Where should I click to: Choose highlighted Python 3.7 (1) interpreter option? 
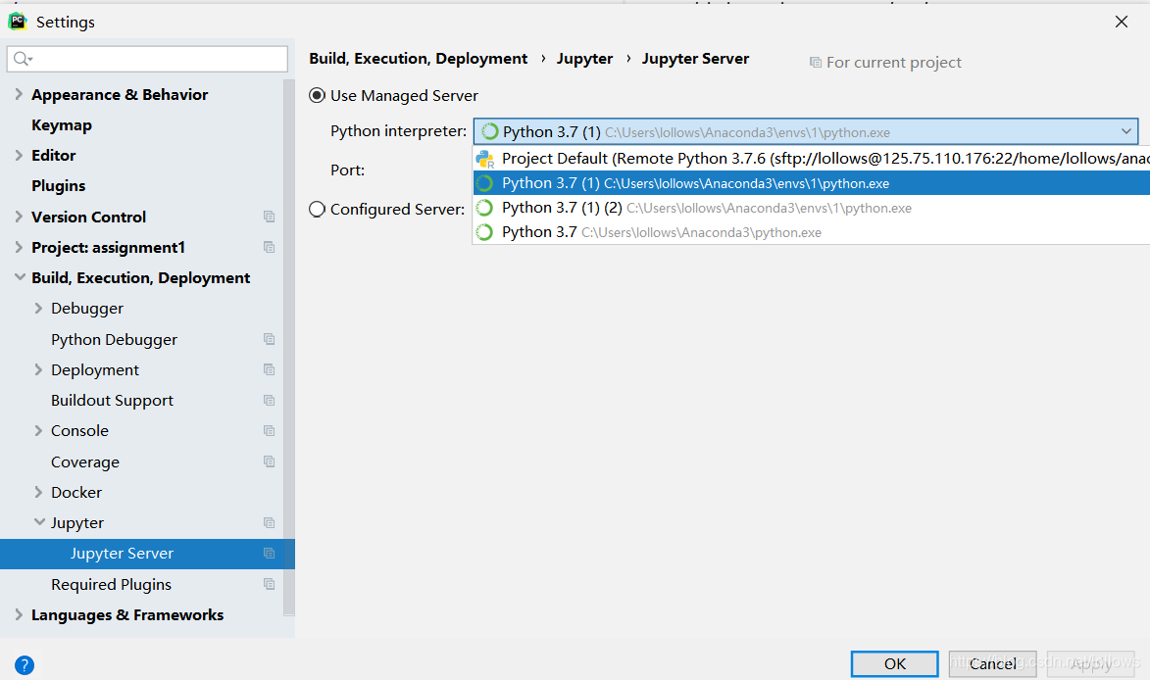[x=811, y=183]
